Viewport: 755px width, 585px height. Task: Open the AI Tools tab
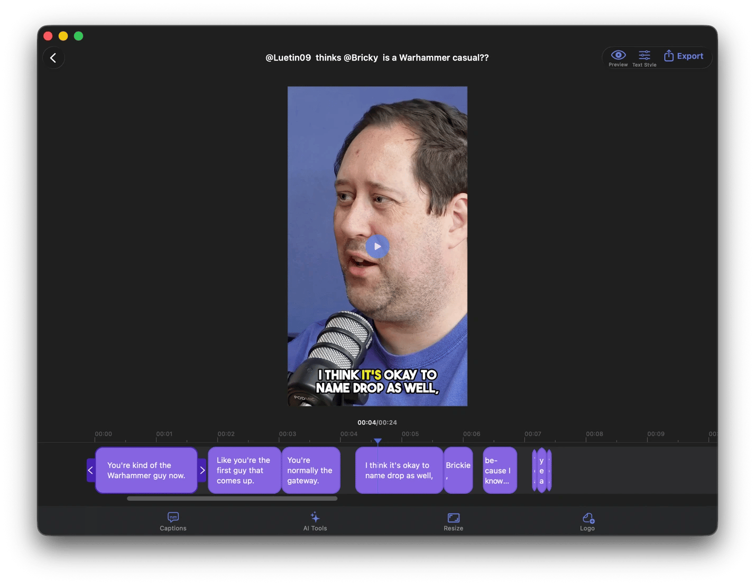pyautogui.click(x=315, y=521)
